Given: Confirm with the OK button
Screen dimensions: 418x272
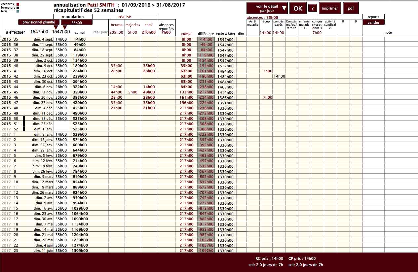Looking at the screenshot, I should (x=298, y=9).
